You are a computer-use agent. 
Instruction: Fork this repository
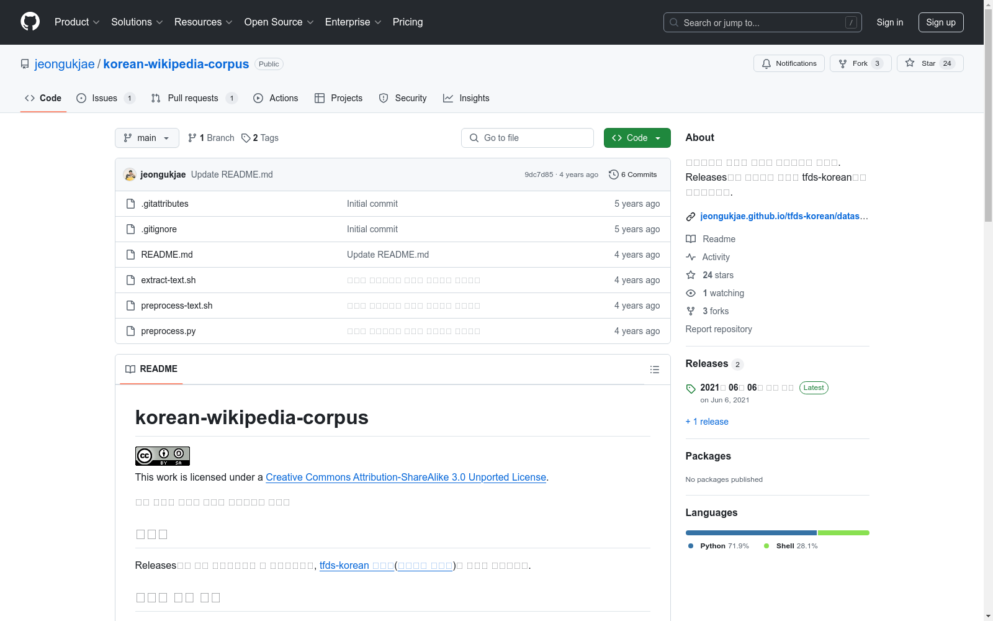[860, 63]
